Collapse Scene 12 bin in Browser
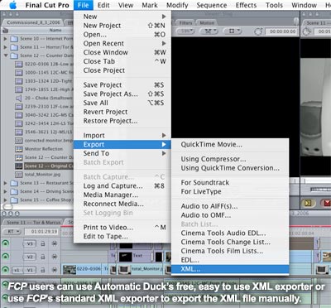331x308 pixels. 5,55
